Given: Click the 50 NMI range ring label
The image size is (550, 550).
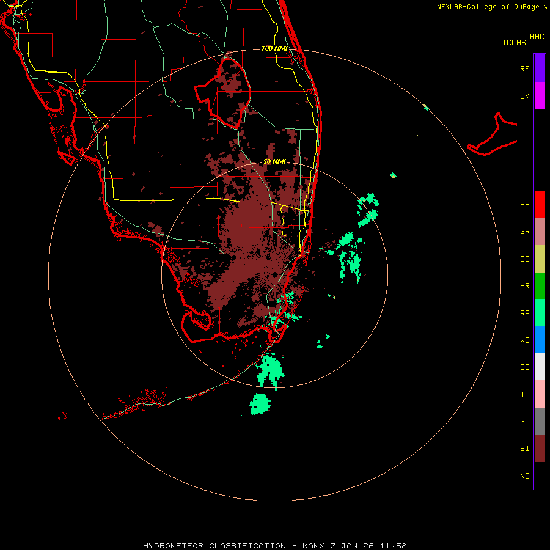Looking at the screenshot, I should point(274,161).
